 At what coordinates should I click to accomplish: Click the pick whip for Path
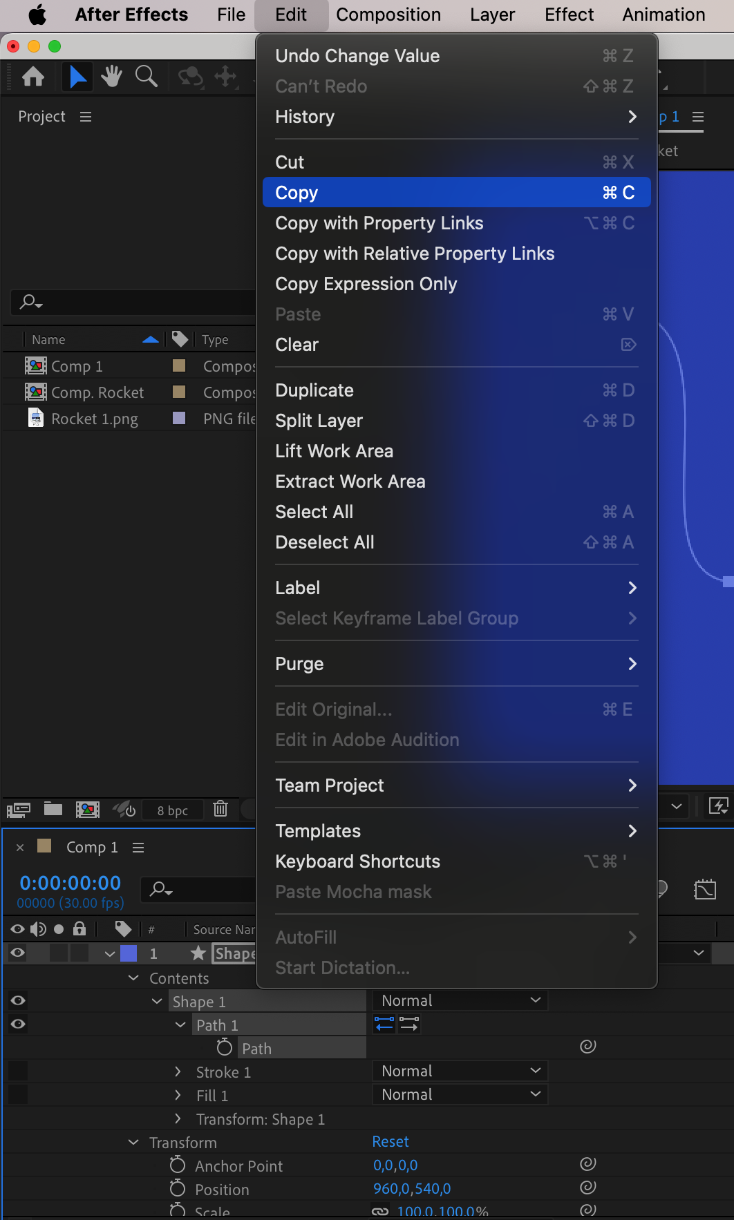(588, 1047)
